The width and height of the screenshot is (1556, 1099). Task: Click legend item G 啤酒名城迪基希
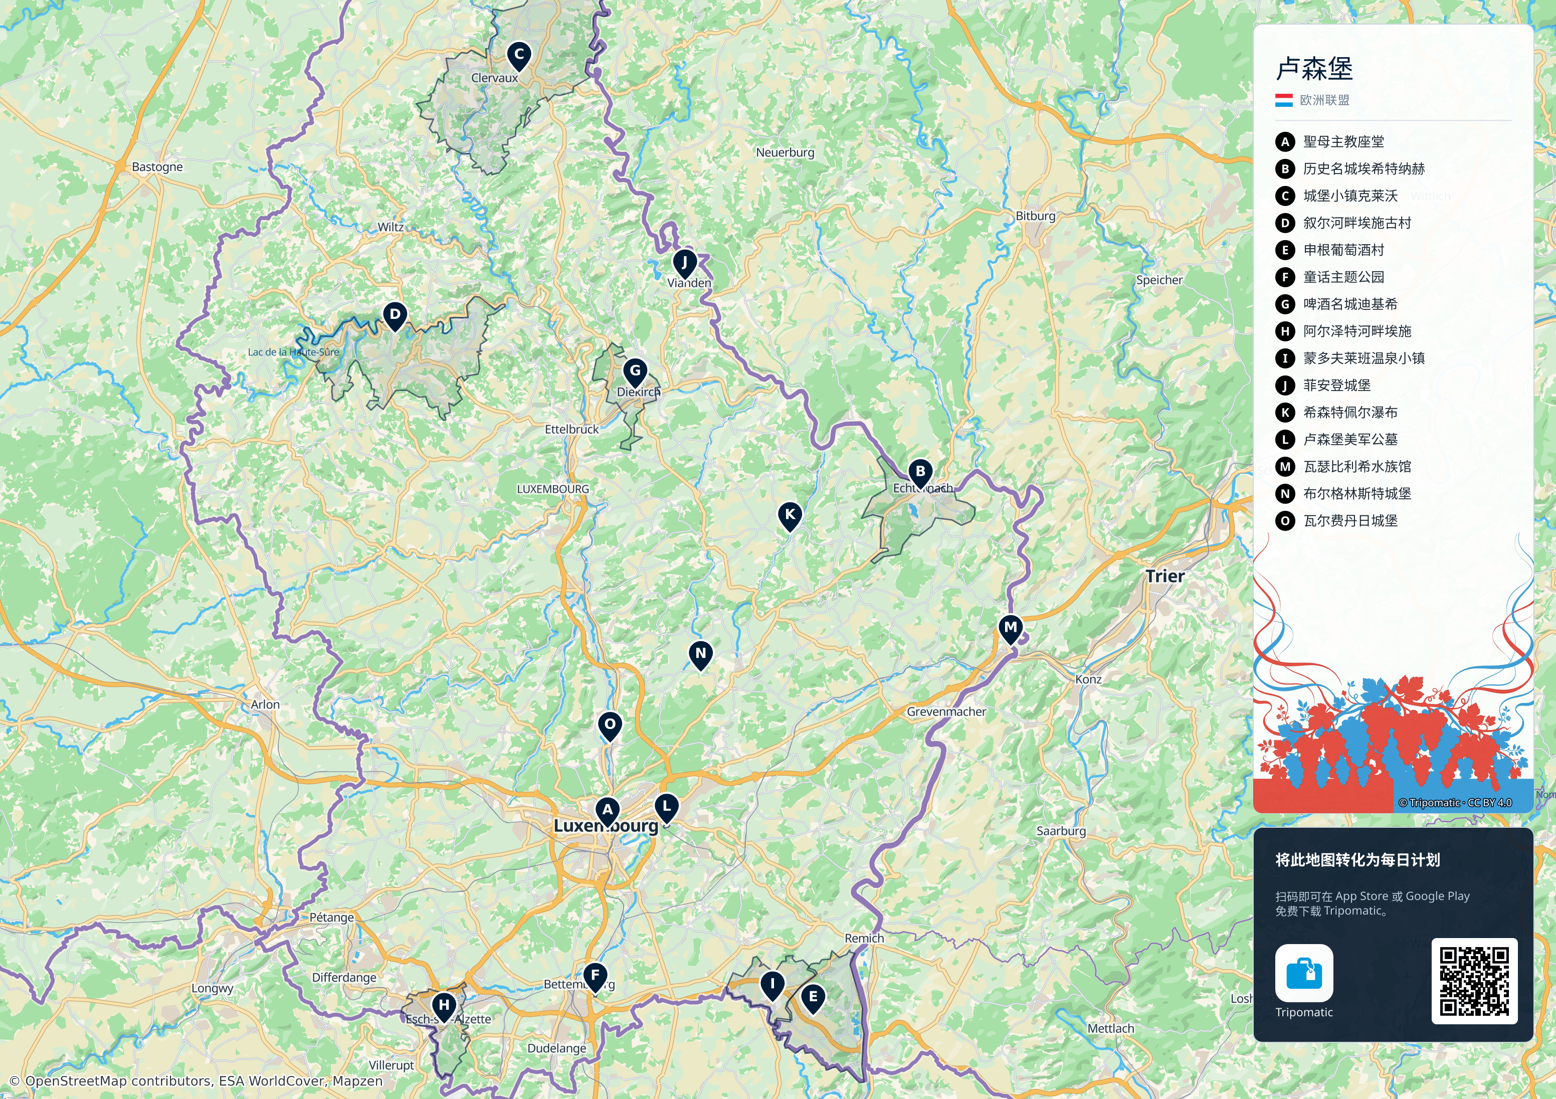pyautogui.click(x=1336, y=304)
